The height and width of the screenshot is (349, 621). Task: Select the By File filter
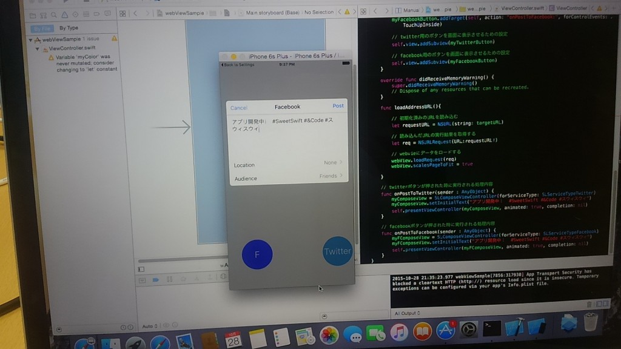click(42, 29)
